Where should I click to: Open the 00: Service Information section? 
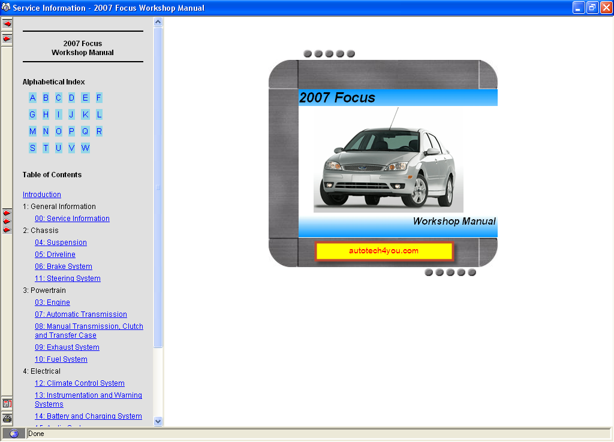point(72,219)
